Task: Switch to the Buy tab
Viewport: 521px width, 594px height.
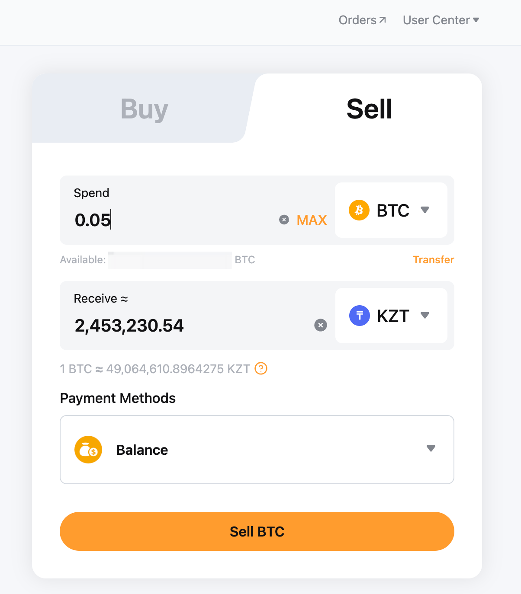Action: pyautogui.click(x=144, y=109)
